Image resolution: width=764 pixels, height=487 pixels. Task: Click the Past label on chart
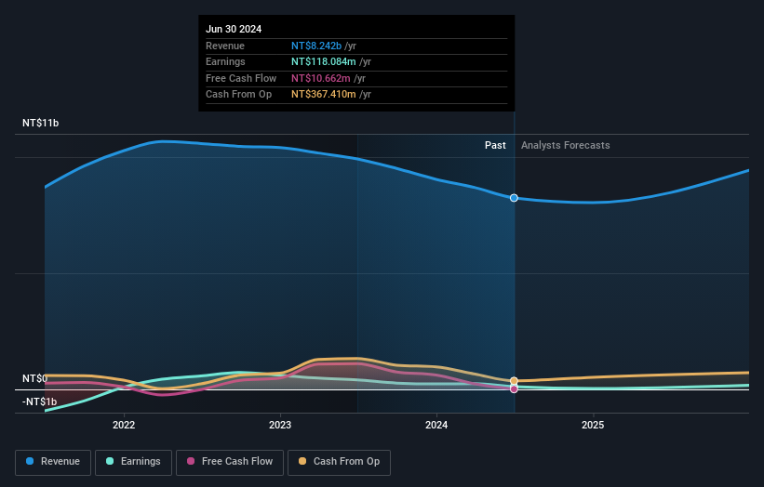(x=495, y=146)
